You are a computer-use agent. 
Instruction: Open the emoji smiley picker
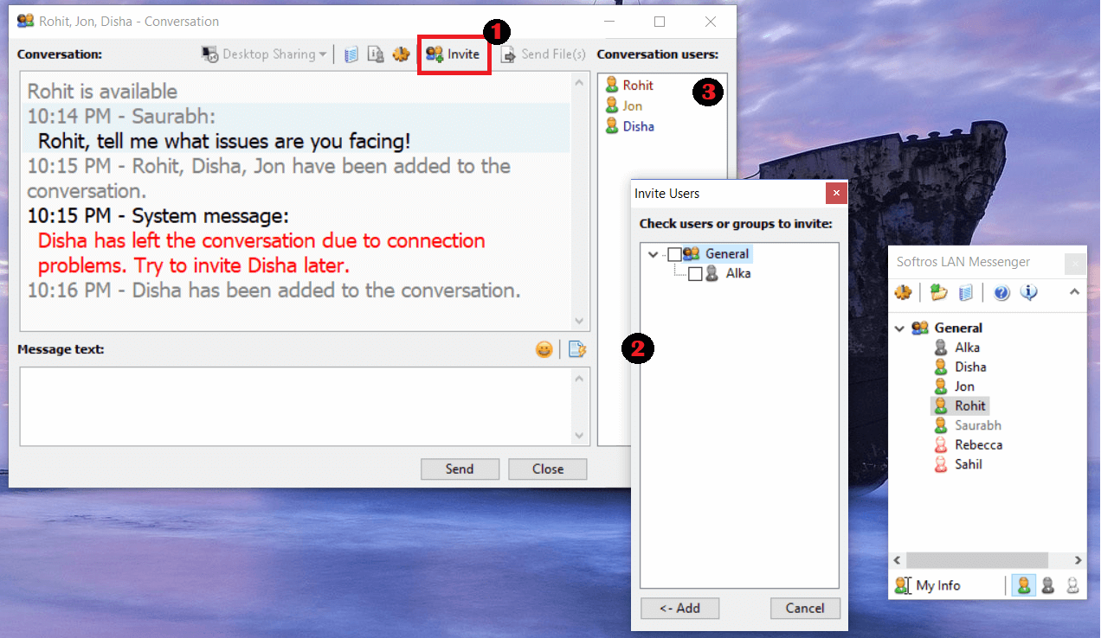point(544,350)
